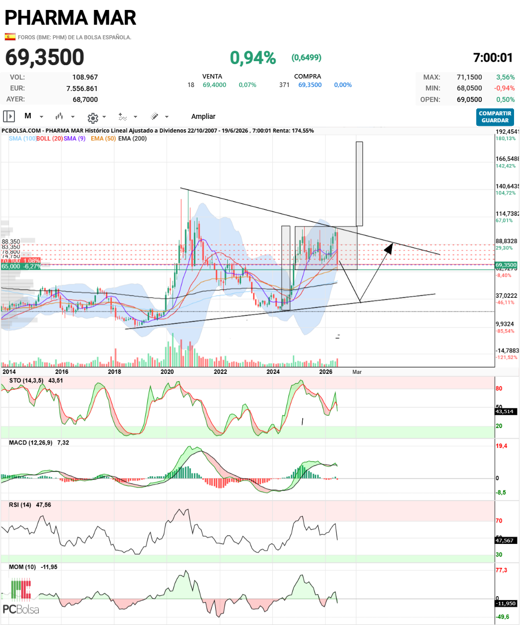The height and width of the screenshot is (625, 521).
Task: Click the Spanish flag icon
Action: [x=10, y=37]
